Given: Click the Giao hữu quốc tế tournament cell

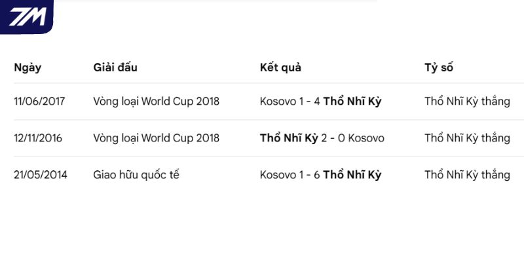Looking at the screenshot, I should 136,175.
